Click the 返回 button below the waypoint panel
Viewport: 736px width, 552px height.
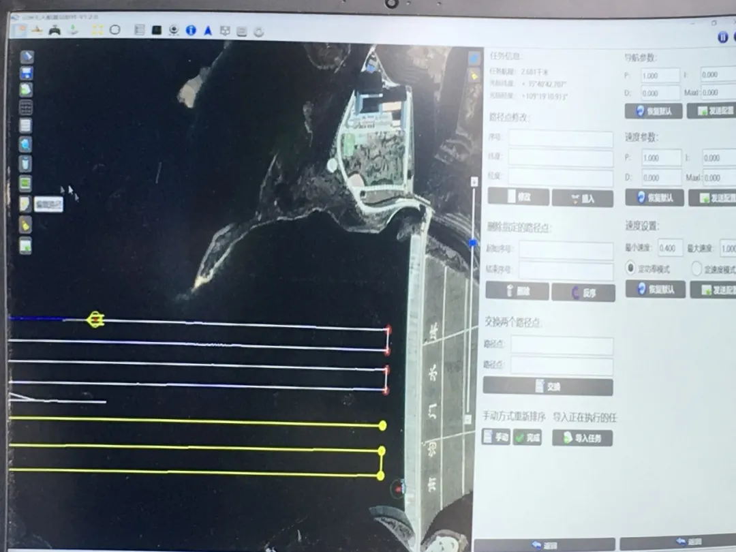coord(545,545)
